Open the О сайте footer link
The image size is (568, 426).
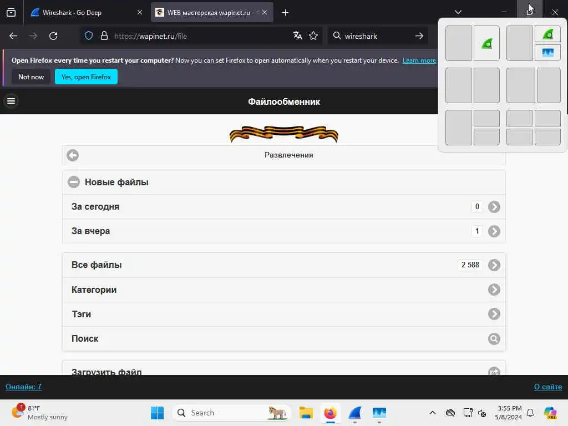[548, 387]
